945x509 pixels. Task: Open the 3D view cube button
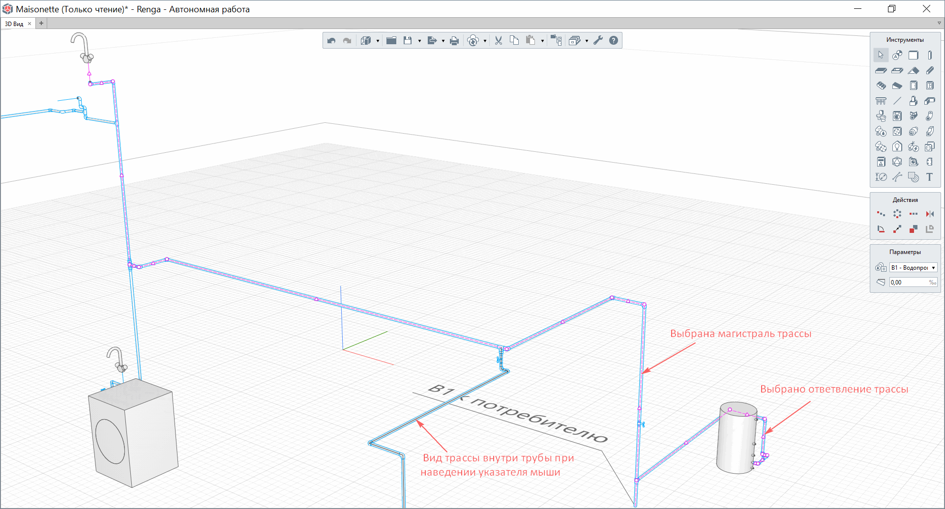pos(365,41)
